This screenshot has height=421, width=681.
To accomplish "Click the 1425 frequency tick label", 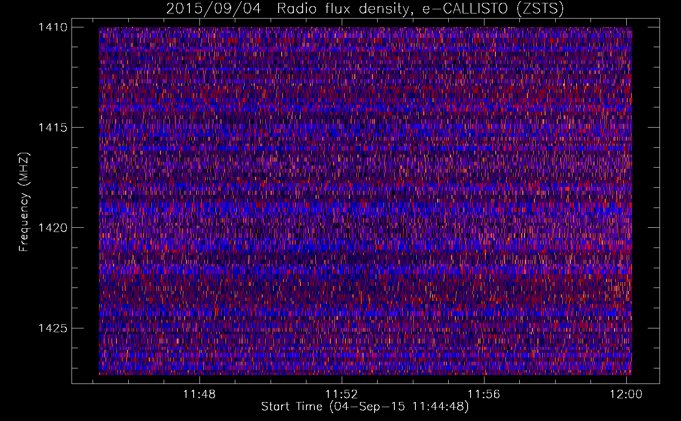I will [x=53, y=328].
